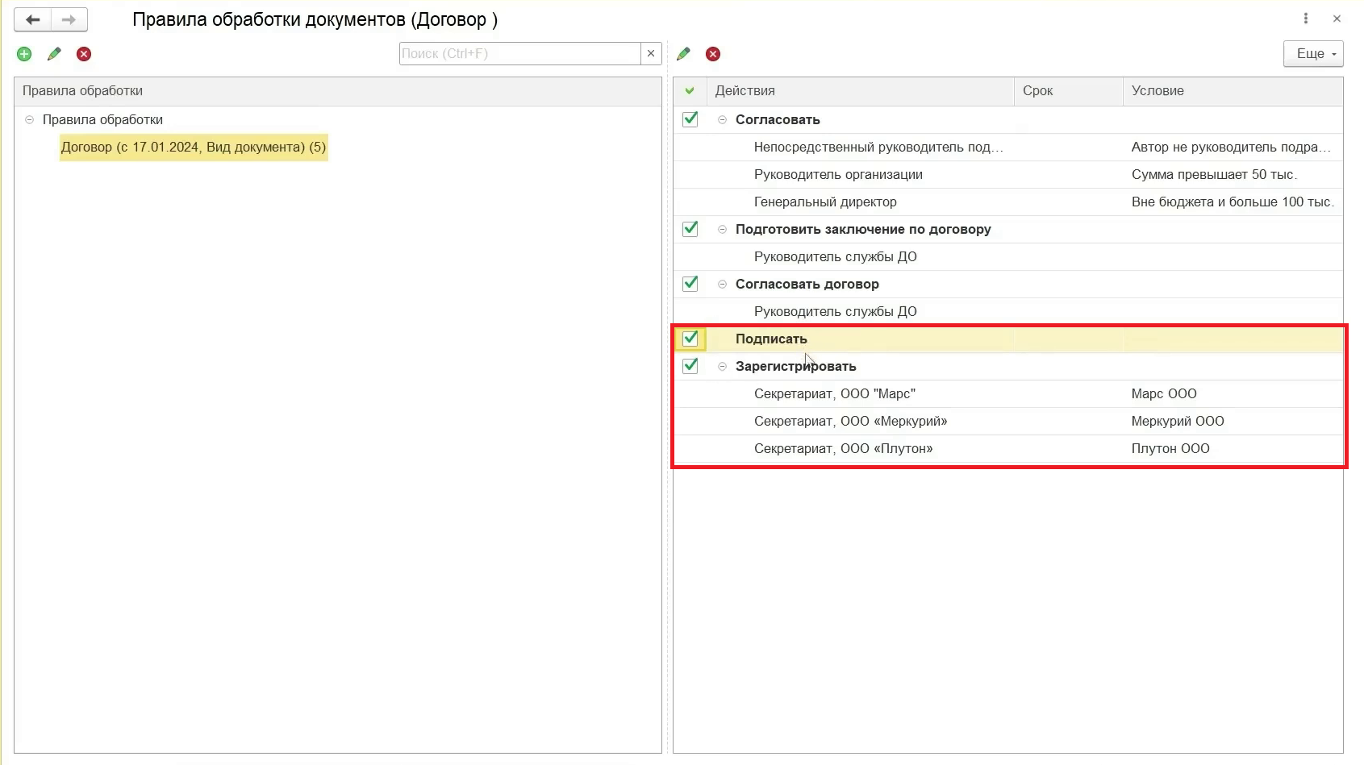Select Договор (с 17.01.2024) rule item
Screen dimensions: 1364x765
[194, 147]
